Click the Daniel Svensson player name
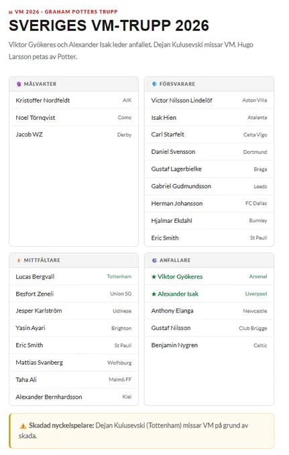This screenshot has width=289, height=455. point(173,152)
